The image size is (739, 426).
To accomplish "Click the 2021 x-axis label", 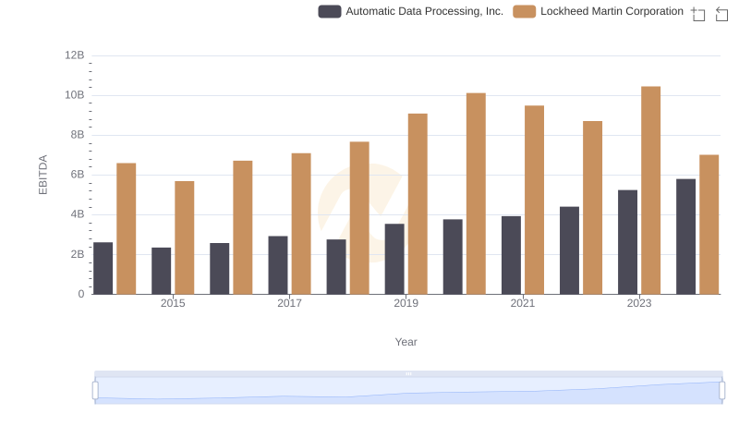I will (x=523, y=303).
